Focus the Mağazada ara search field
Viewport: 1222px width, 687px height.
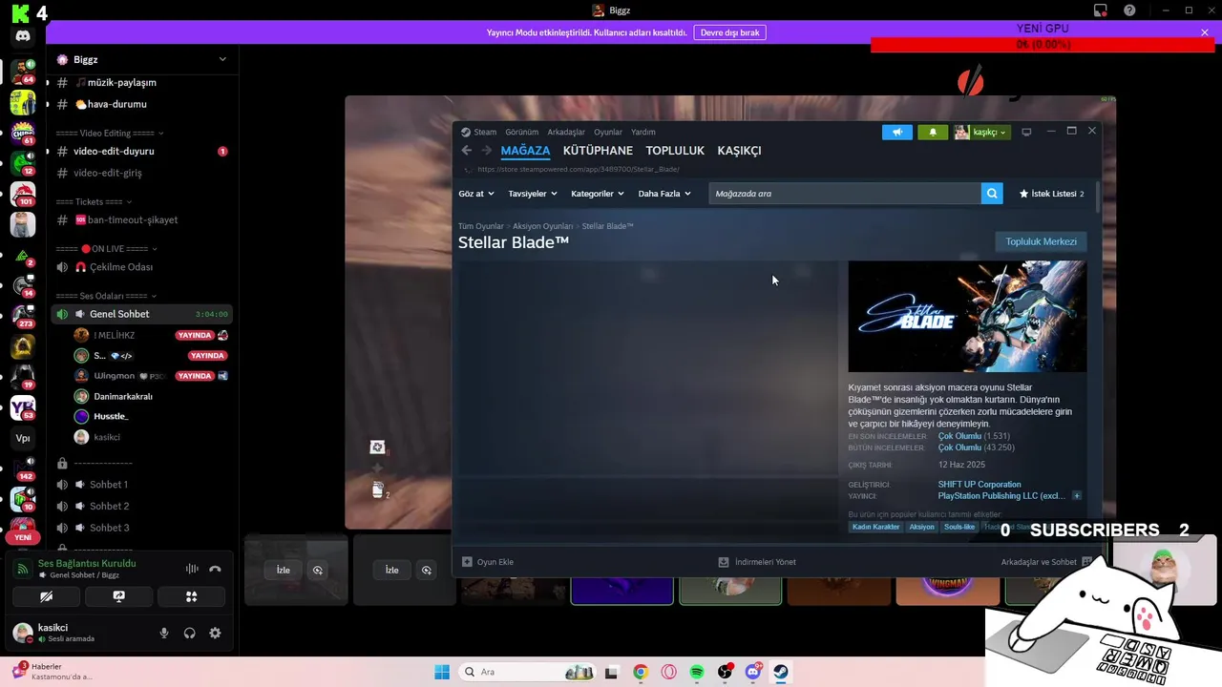pos(845,194)
